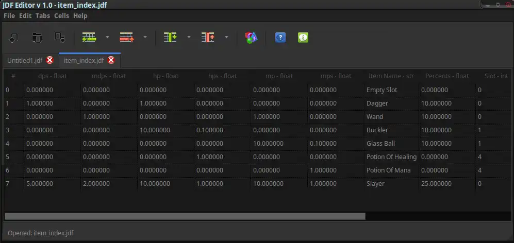Image resolution: width=514 pixels, height=243 pixels.
Task: Click the 1.000000 hps cell in Potion Of Healing row
Action: click(223, 157)
